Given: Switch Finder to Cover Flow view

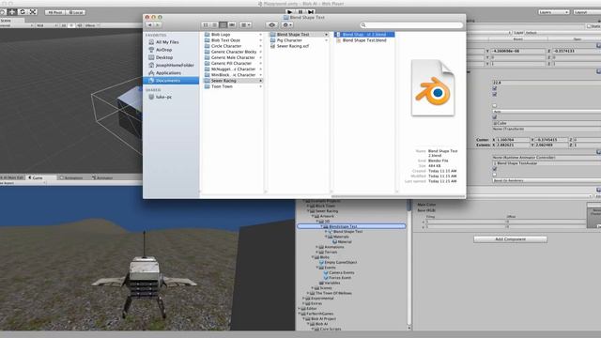Looking at the screenshot, I should 232,25.
